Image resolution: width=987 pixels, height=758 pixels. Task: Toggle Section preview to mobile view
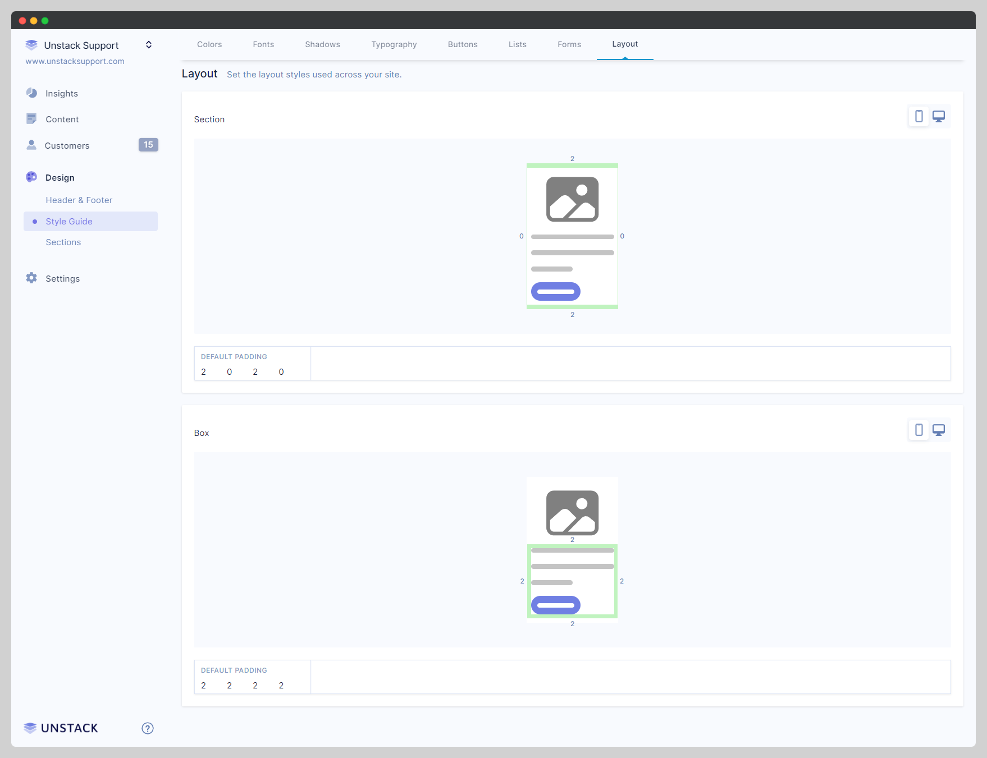919,116
